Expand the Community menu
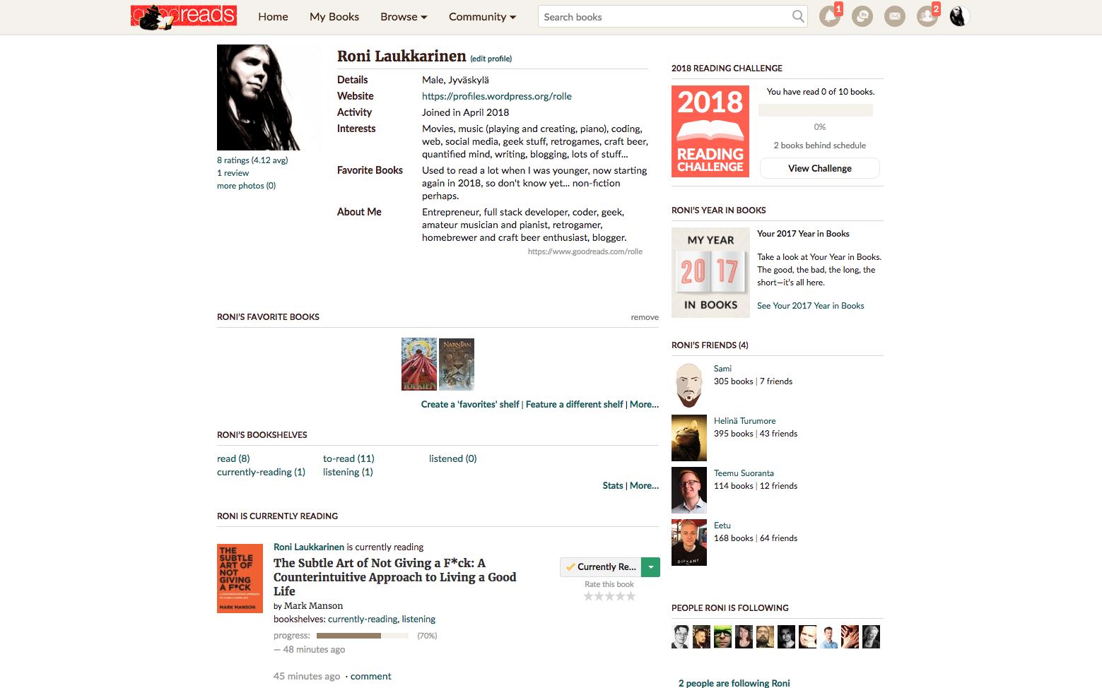Viewport: 1102px width, 688px height. 482,17
